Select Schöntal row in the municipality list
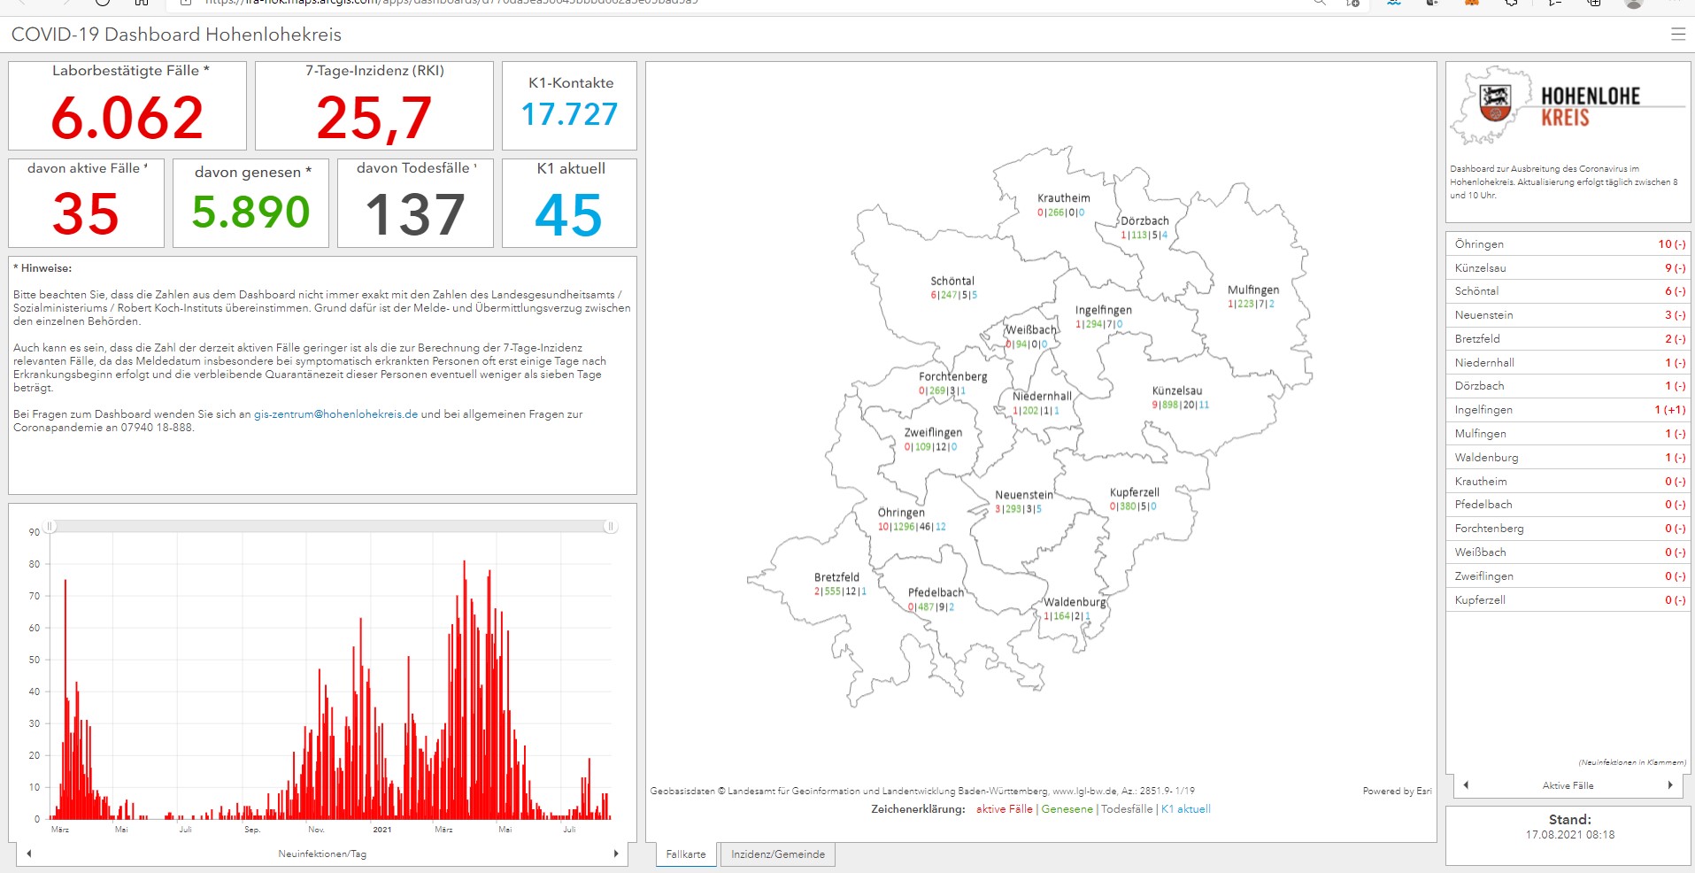 click(x=1568, y=291)
